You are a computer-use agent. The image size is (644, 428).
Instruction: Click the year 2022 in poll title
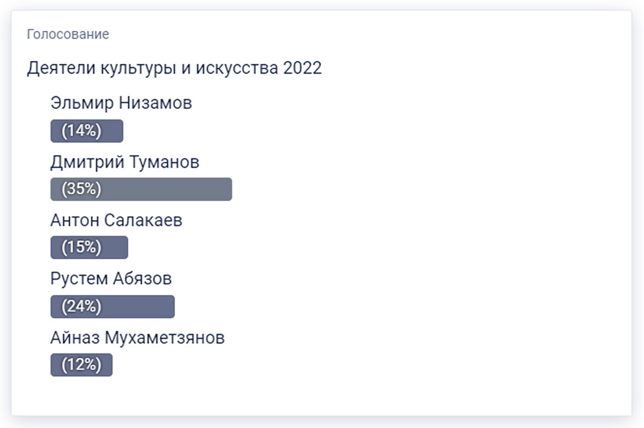302,68
